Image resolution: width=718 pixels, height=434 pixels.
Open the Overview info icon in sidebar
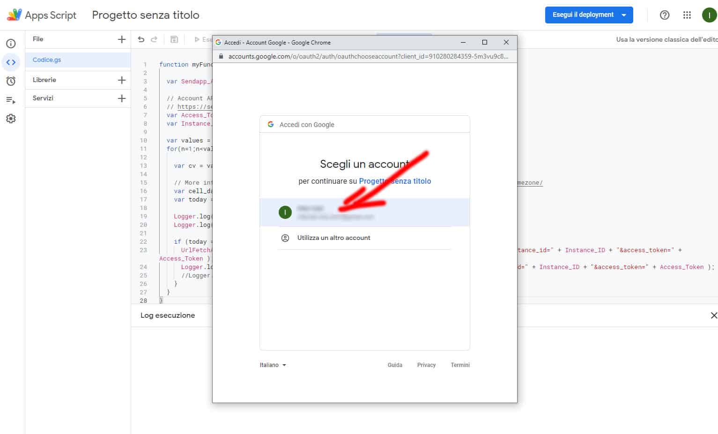(11, 44)
